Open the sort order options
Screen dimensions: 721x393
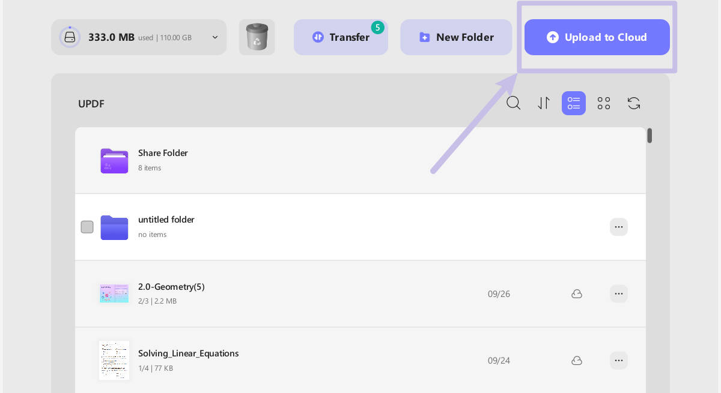(x=544, y=103)
